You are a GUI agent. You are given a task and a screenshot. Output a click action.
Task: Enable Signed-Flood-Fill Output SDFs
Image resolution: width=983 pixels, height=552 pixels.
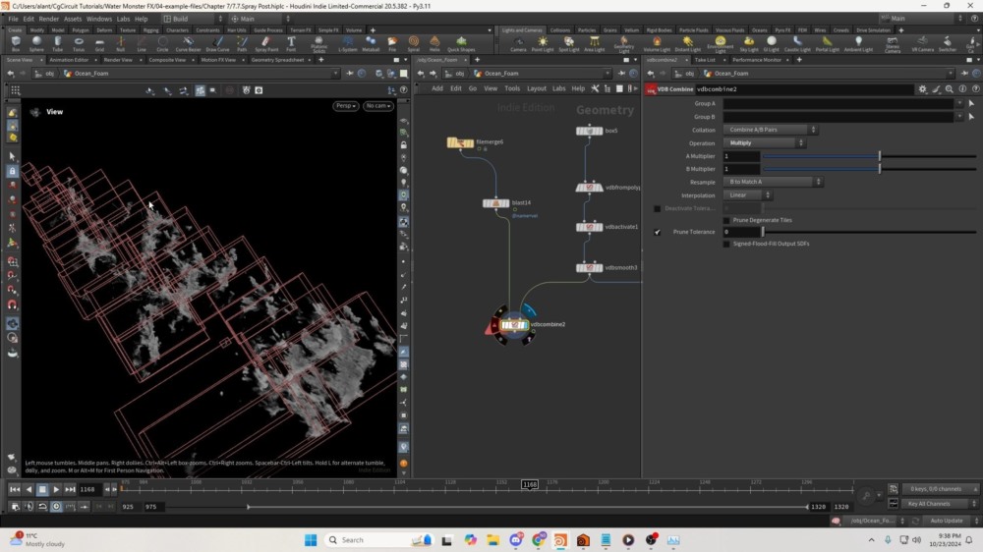[726, 244]
